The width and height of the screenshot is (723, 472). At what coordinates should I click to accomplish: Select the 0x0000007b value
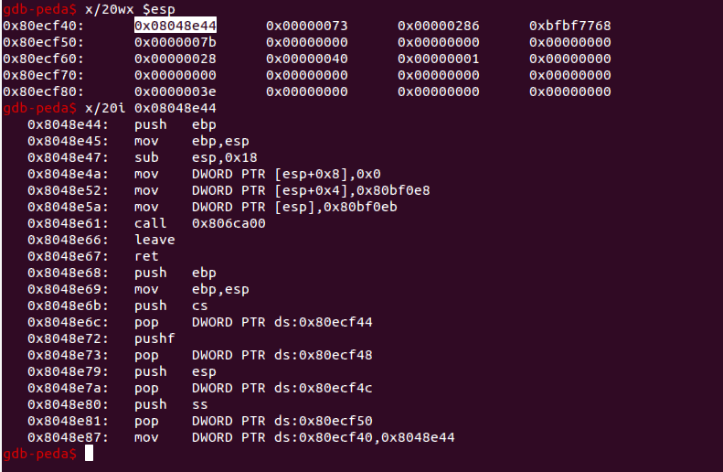pos(175,42)
